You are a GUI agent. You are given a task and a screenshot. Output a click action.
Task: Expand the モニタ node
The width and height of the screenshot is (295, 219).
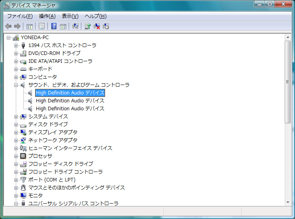point(16,196)
